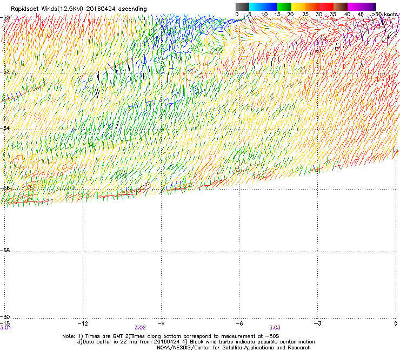Viewport: 400px width, 351px height.
Task: Click the '-12' longitude label
Action: point(83,323)
